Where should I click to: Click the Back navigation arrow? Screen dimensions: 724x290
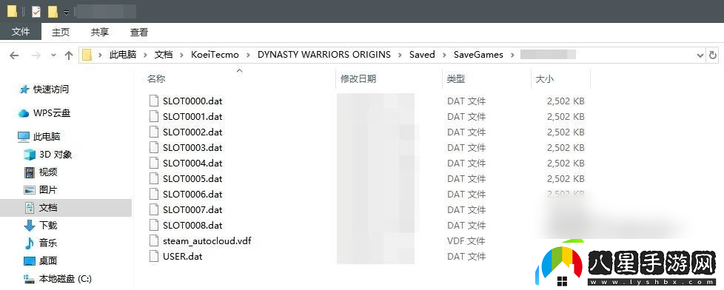pyautogui.click(x=14, y=55)
